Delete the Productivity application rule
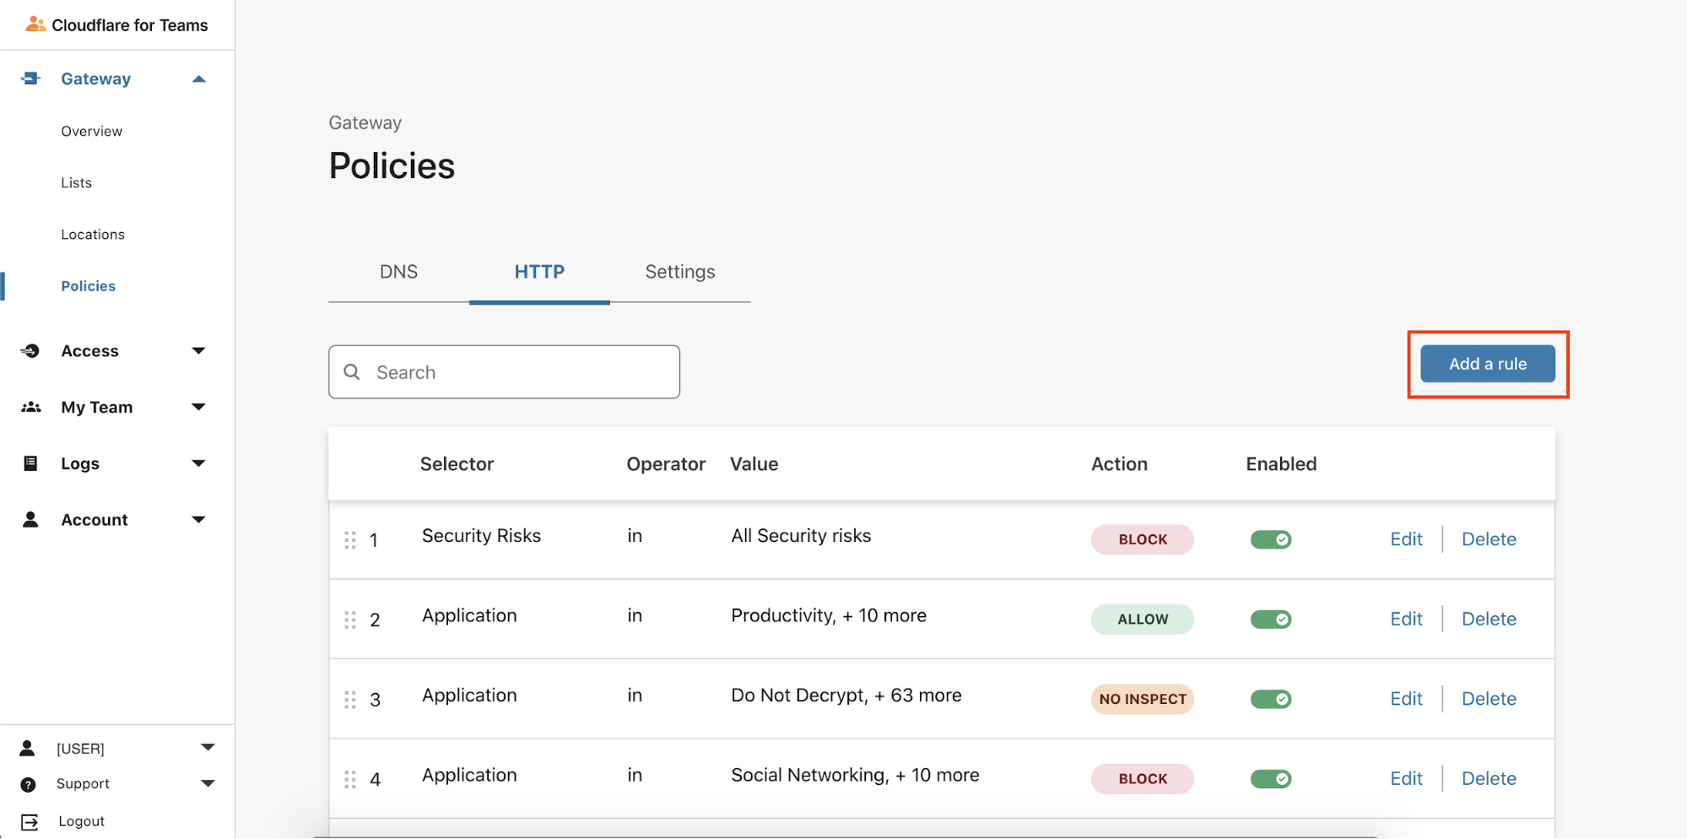The height and width of the screenshot is (839, 1687). (x=1489, y=620)
